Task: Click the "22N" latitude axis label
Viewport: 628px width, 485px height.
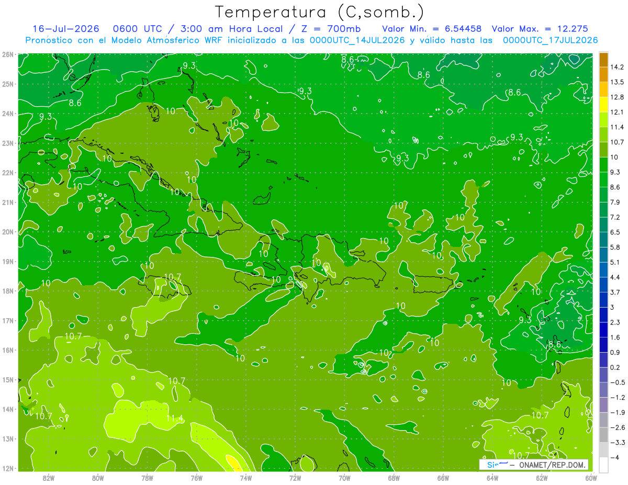Action: (7, 172)
